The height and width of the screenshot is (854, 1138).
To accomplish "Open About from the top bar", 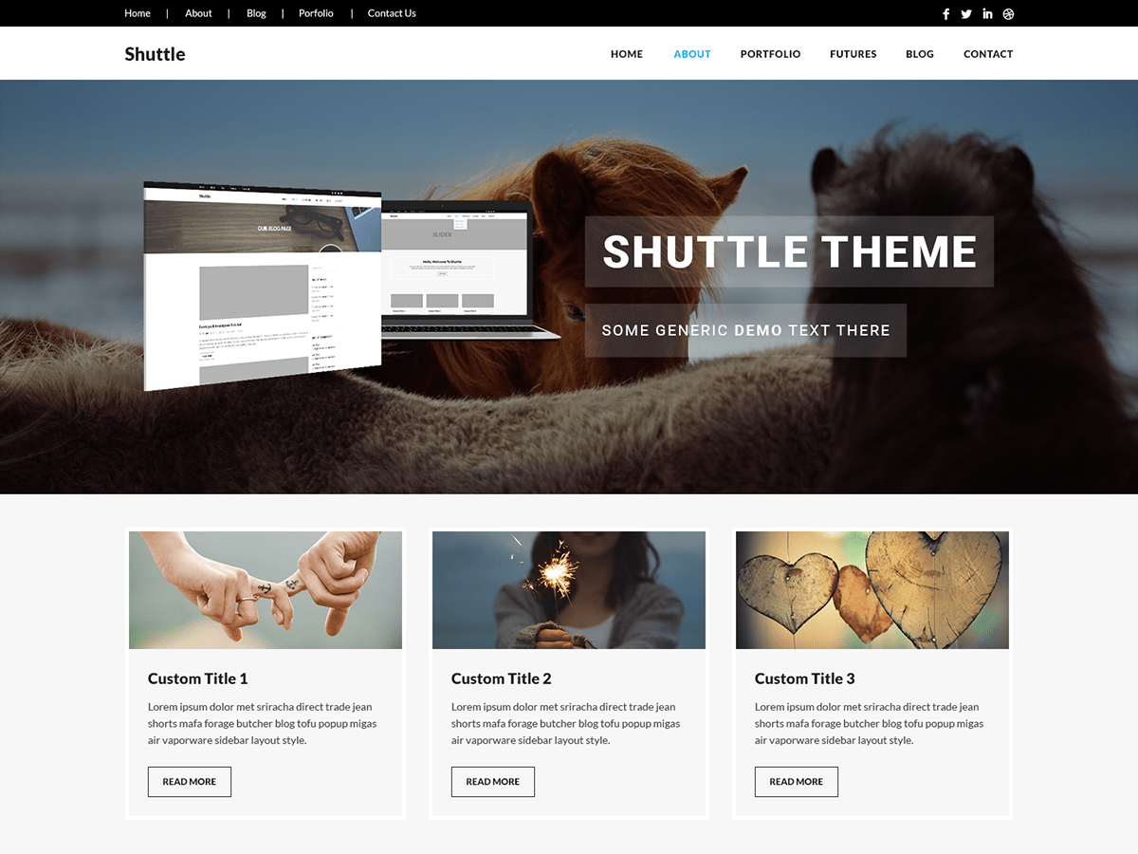I will pos(198,13).
